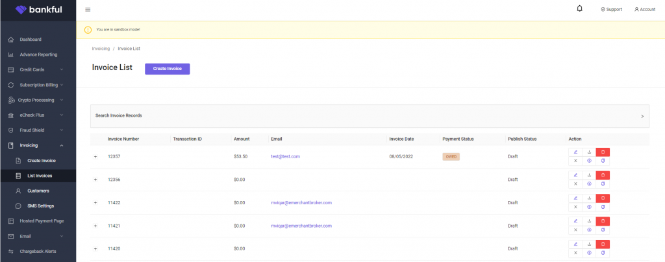This screenshot has height=262, width=665.
Task: Expand row details for invoice 12356
Action: (95, 180)
